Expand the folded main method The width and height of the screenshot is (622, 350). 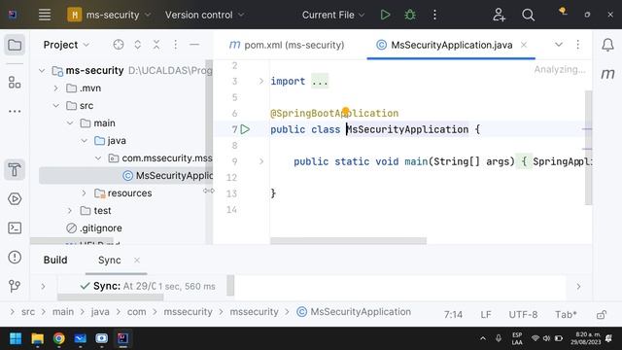(261, 161)
